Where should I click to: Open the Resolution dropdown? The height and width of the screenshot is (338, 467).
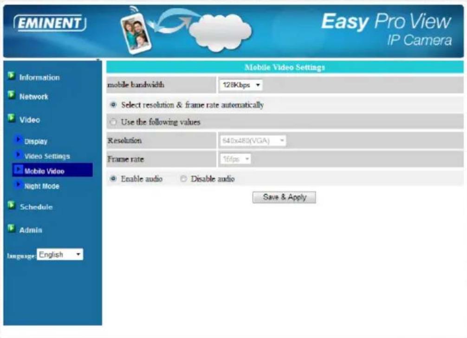point(253,141)
